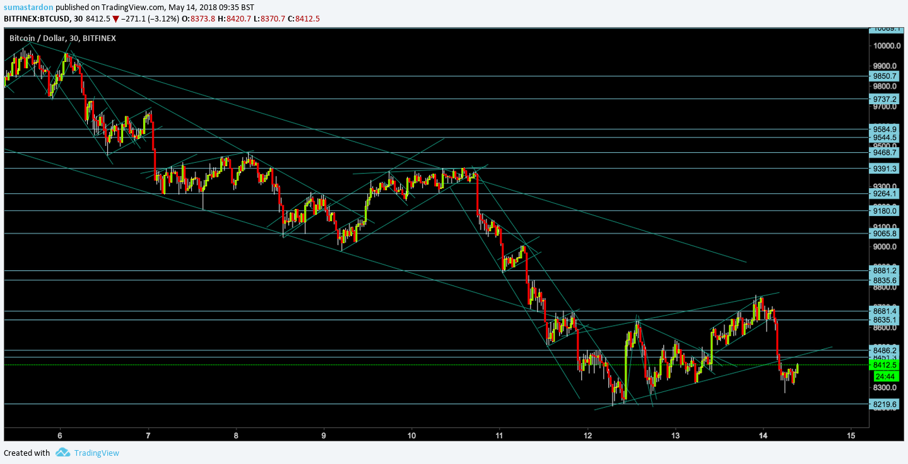Click date 6 on the time axis
The width and height of the screenshot is (908, 464).
60,436
